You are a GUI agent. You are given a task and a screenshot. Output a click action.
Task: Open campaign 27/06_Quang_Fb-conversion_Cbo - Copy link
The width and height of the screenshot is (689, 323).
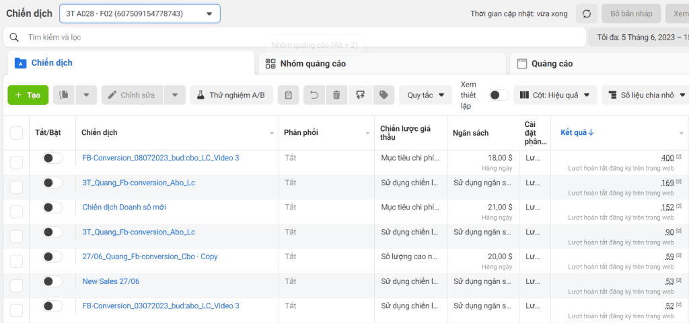(x=150, y=257)
